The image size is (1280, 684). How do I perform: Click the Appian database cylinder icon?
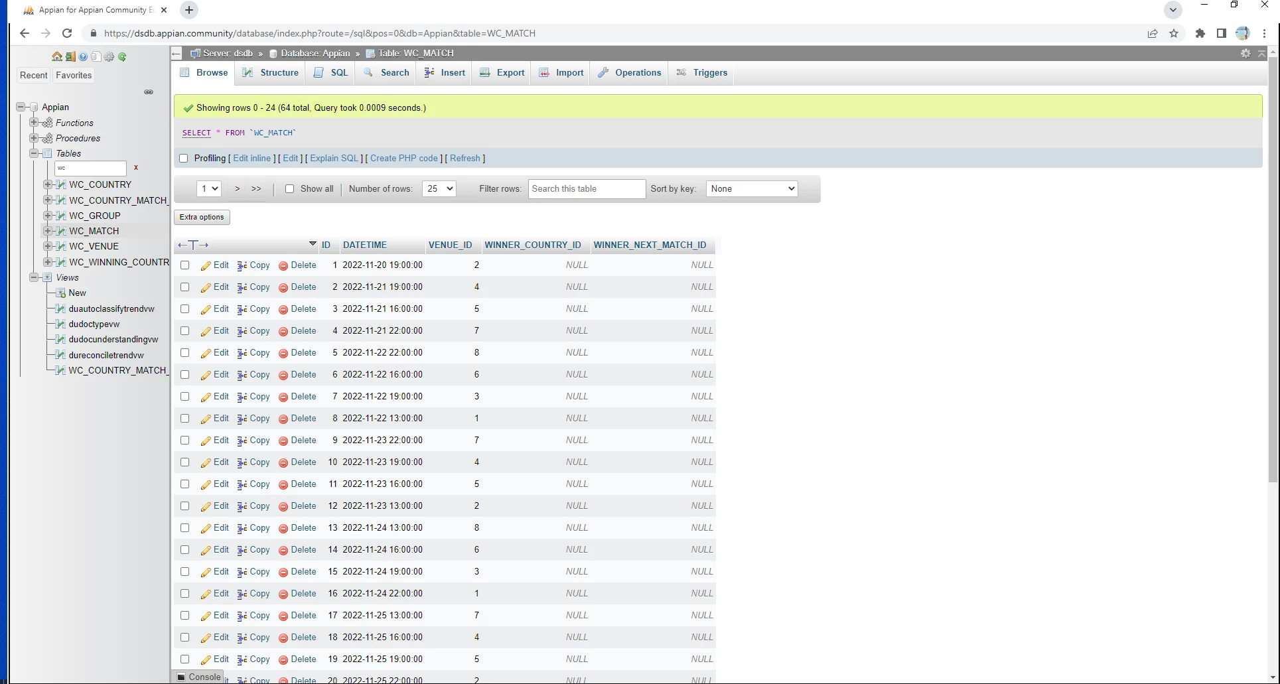pos(34,107)
